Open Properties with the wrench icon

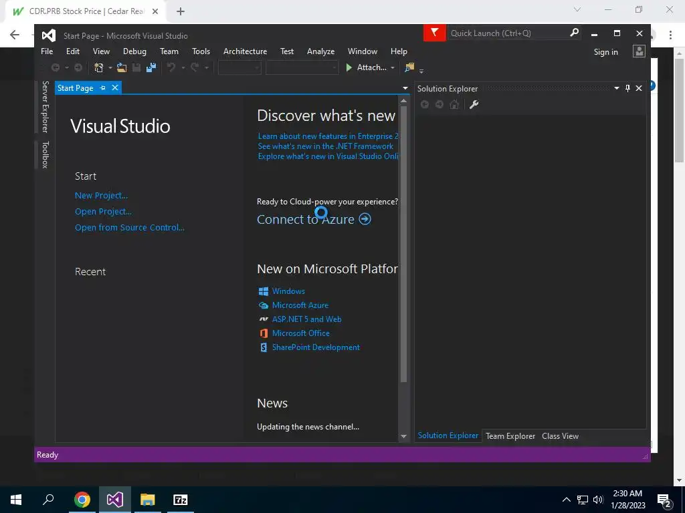click(x=474, y=104)
